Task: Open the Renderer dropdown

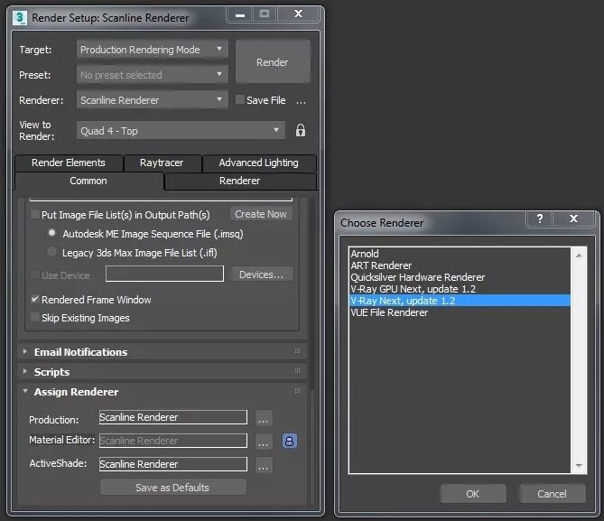Action: point(153,100)
